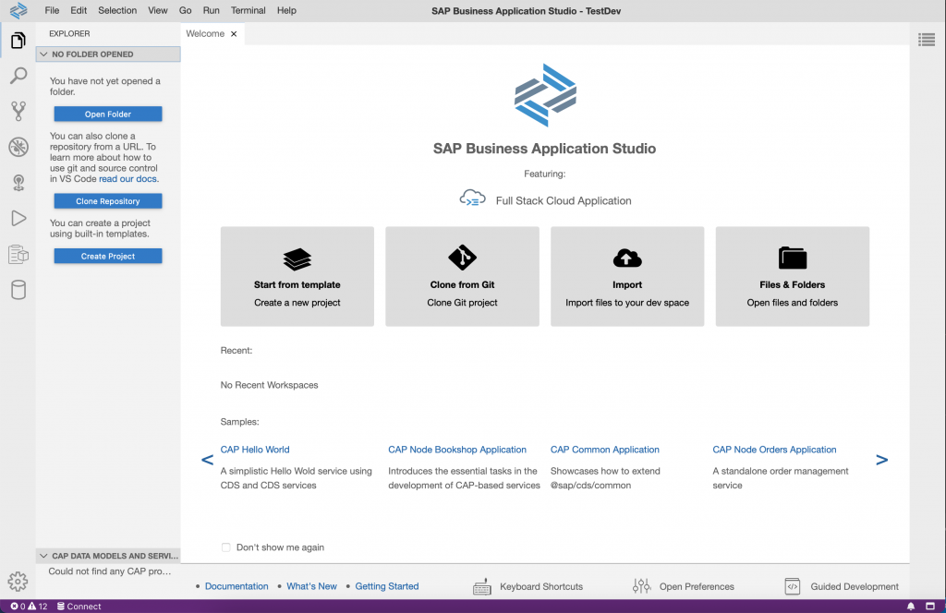Click the Guided Development label
The image size is (946, 613).
(855, 586)
